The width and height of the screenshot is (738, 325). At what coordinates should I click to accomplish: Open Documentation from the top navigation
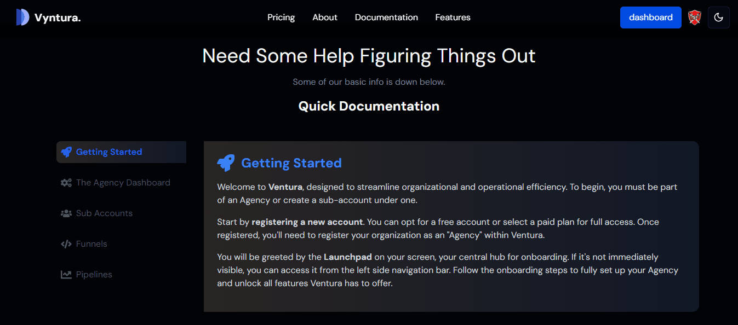click(386, 18)
